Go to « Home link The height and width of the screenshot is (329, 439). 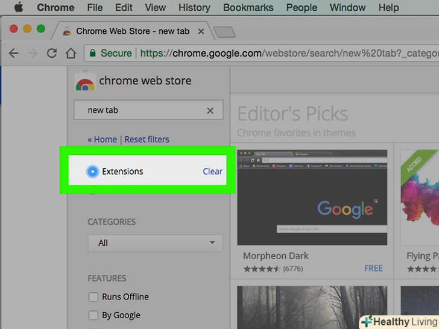(x=102, y=139)
